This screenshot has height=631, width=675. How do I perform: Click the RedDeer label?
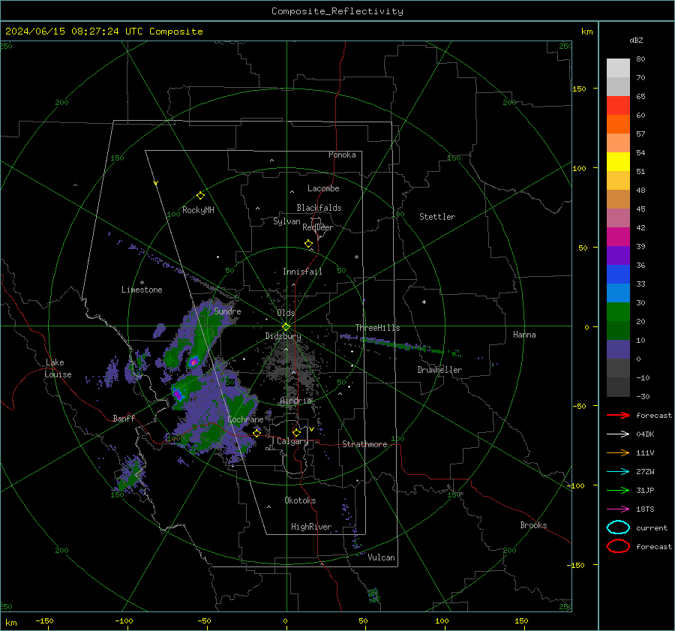(318, 227)
